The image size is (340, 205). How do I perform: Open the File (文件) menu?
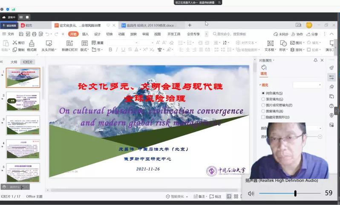tap(9, 34)
